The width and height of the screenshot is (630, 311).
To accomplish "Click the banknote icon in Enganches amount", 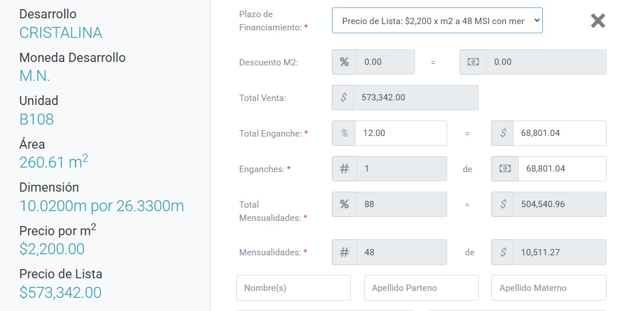I will coord(505,169).
